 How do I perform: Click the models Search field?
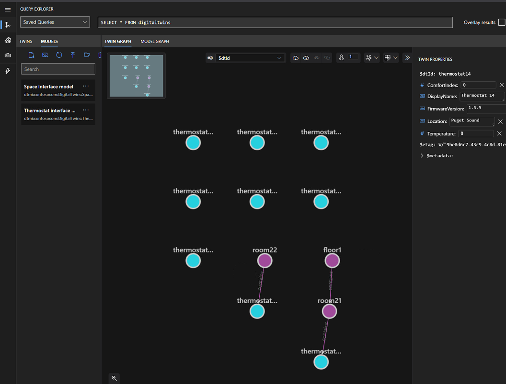pyautogui.click(x=58, y=69)
